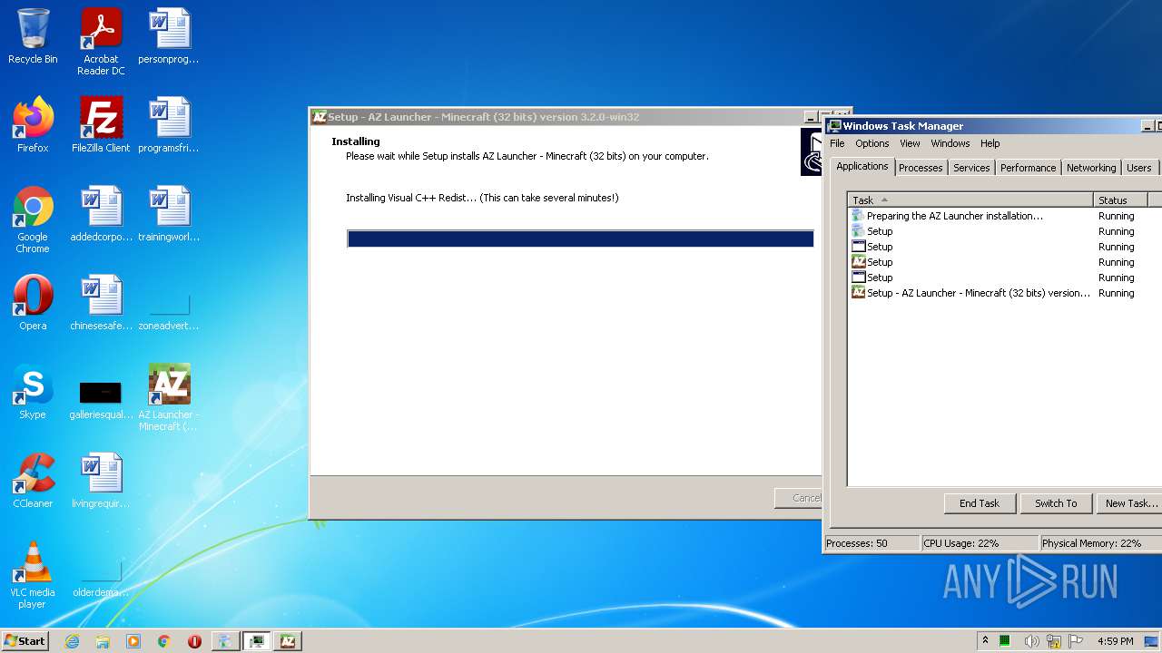
Task: Switch to the installer Setup taskbar button
Action: coord(225,641)
